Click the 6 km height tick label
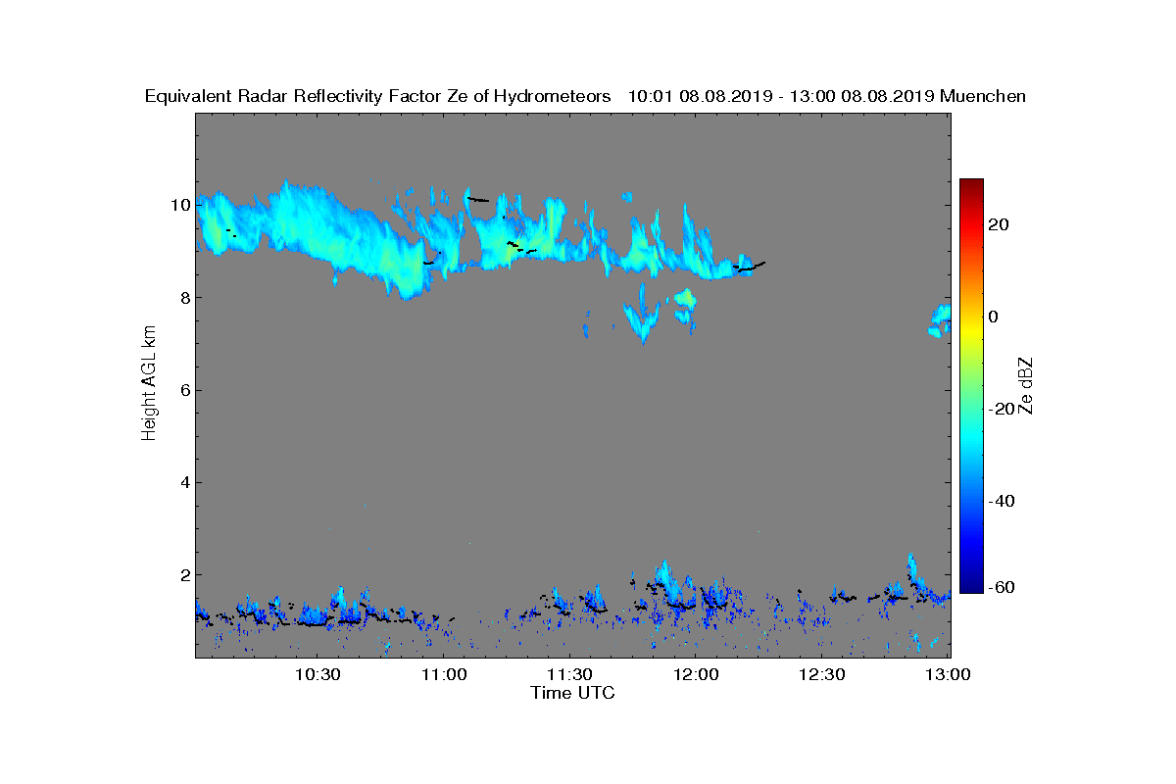This screenshot has width=1176, height=784. pos(183,390)
